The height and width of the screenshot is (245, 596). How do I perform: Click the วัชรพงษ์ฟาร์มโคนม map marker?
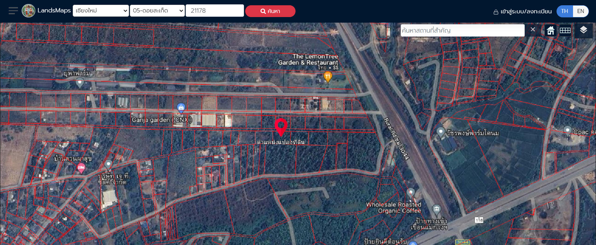click(440, 132)
